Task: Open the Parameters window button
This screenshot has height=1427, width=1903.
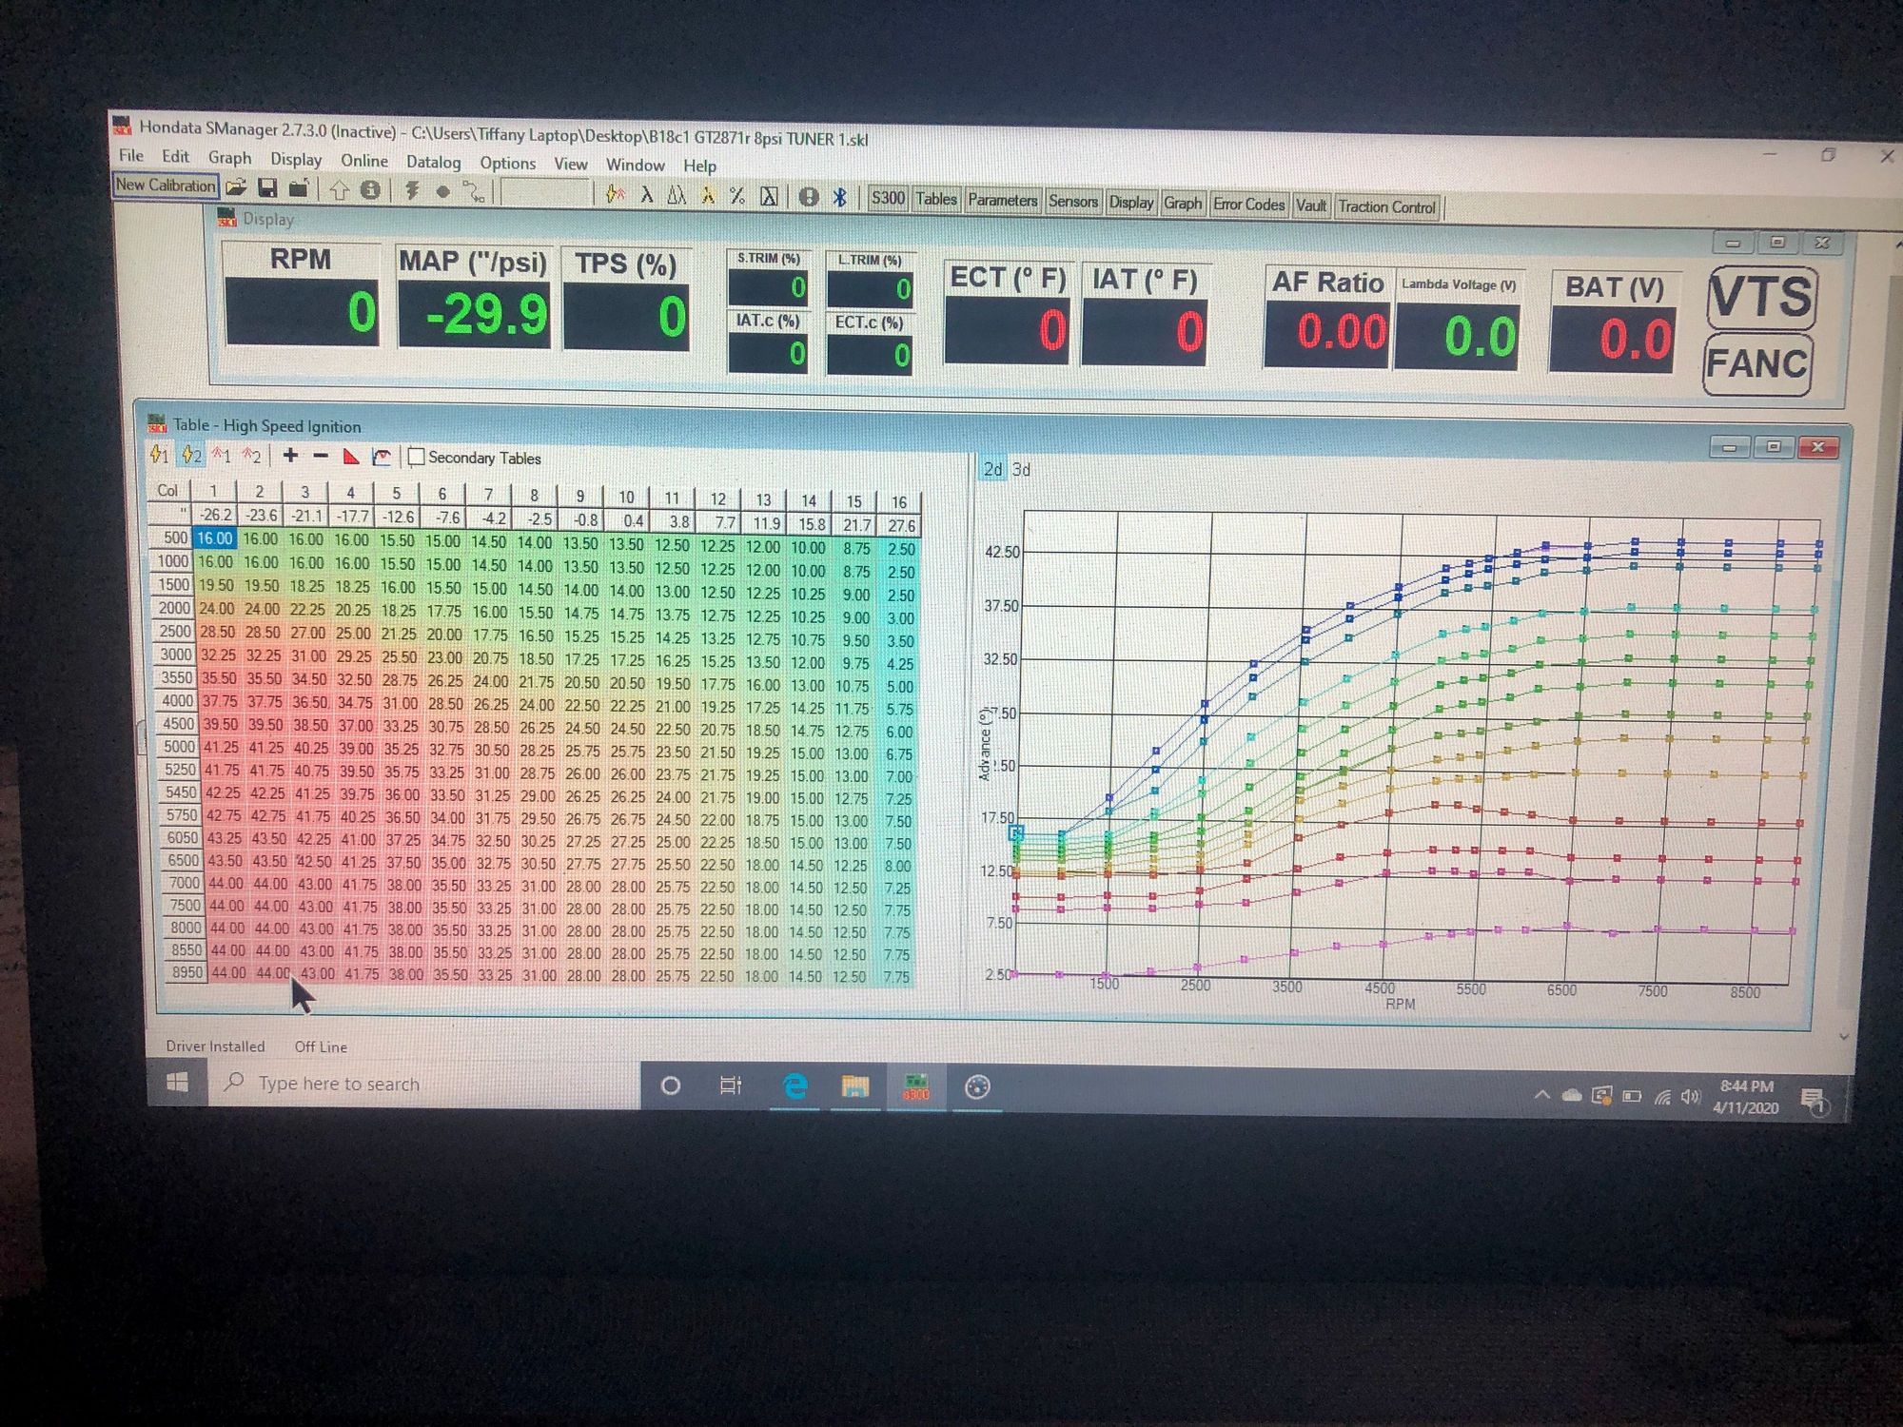Action: pos(1002,200)
